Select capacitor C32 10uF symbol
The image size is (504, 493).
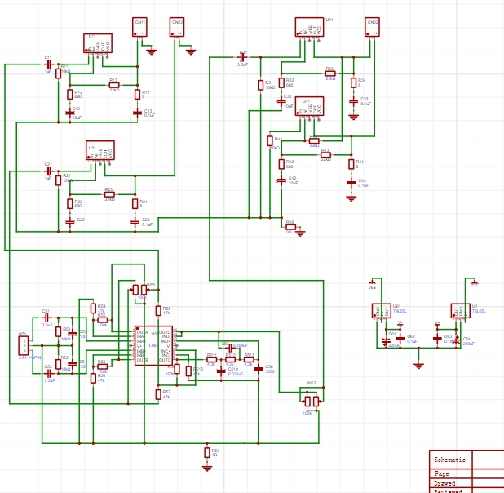pos(281,101)
